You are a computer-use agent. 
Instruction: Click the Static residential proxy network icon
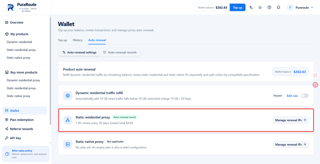point(68,120)
